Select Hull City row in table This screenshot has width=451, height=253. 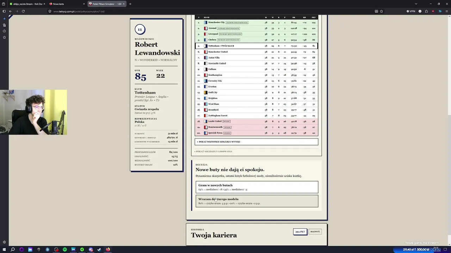tap(257, 92)
